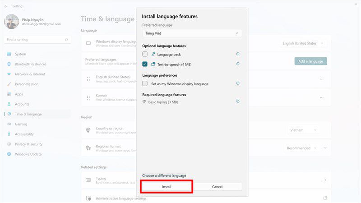Open System settings in sidebar
The image size is (361, 203).
click(37, 54)
